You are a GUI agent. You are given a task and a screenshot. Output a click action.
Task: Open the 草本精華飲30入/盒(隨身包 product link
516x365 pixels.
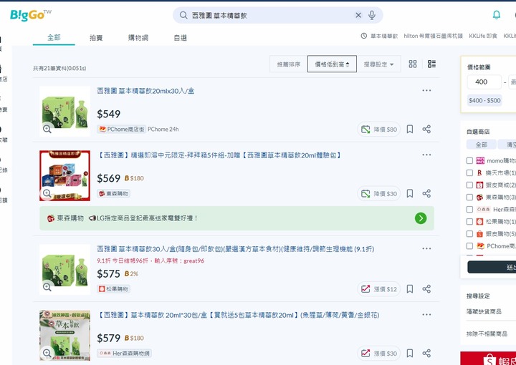[x=235, y=249]
